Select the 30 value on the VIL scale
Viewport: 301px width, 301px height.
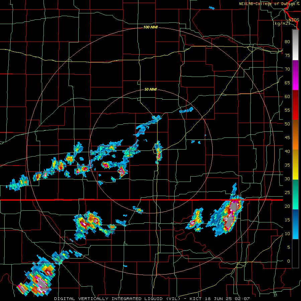287,179
